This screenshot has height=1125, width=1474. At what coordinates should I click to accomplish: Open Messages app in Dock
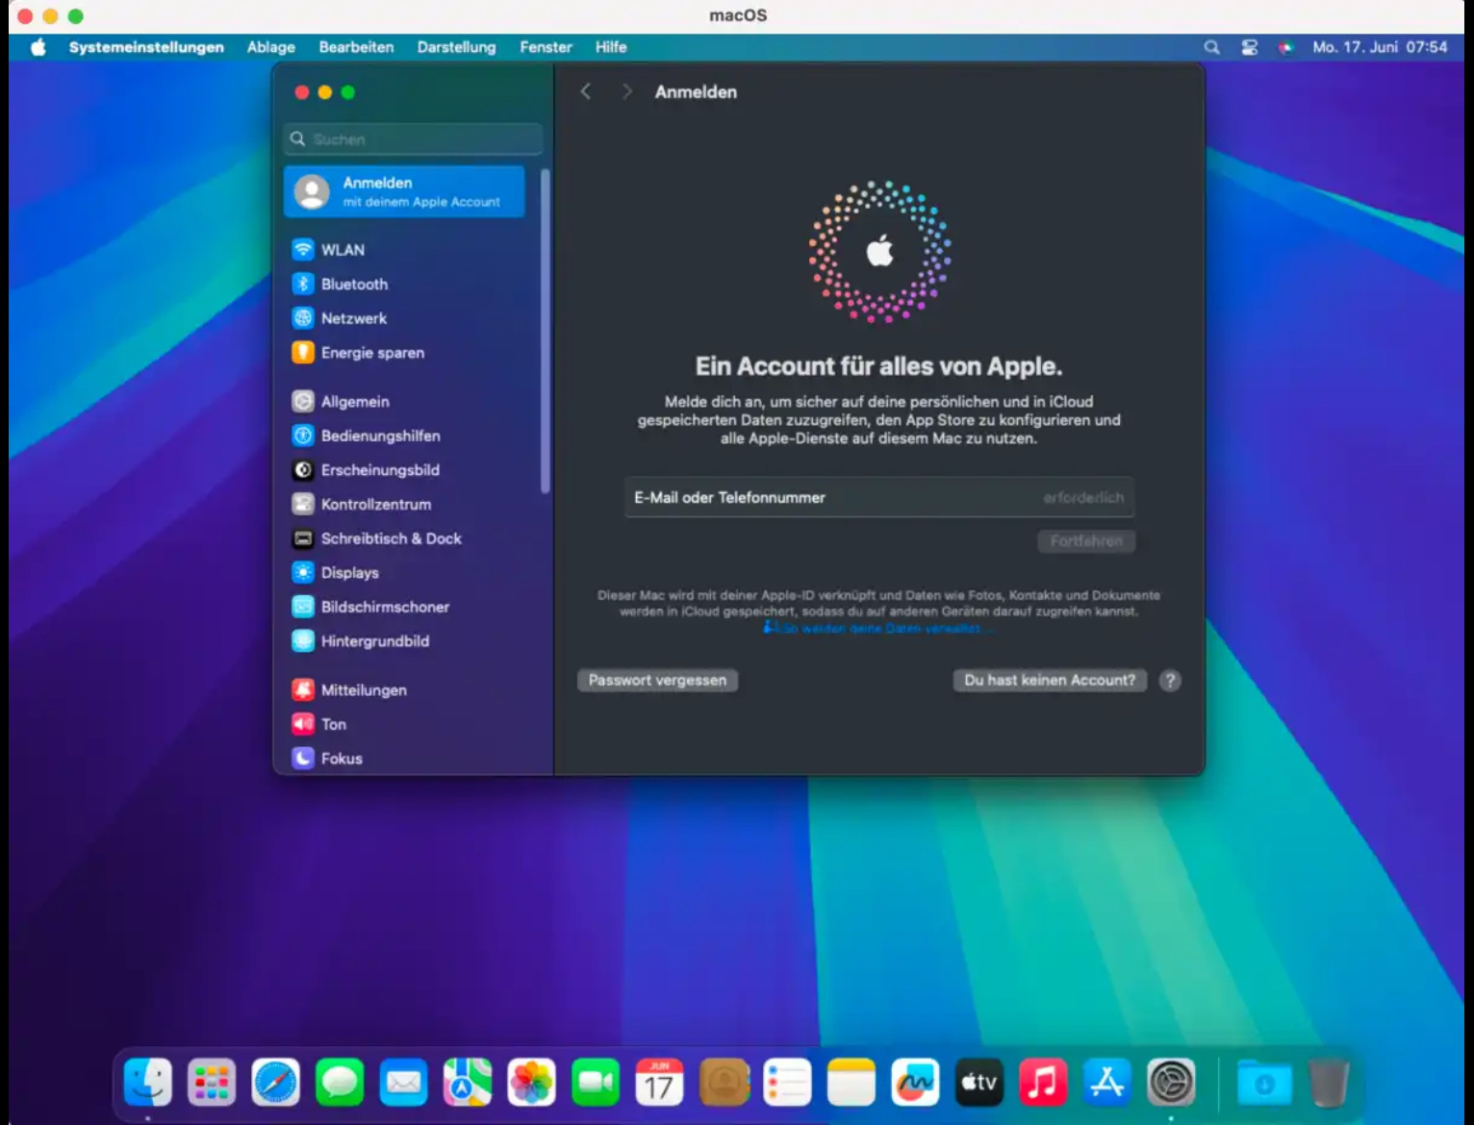pos(340,1083)
